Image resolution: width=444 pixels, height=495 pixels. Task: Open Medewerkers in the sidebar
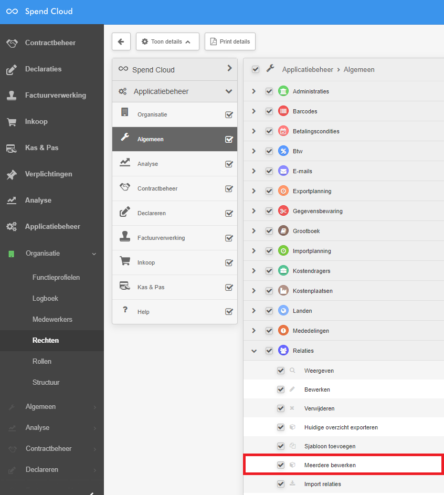click(x=52, y=320)
